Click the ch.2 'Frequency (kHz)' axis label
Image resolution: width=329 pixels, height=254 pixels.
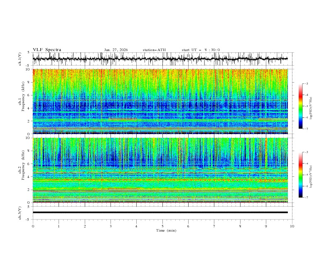(23, 165)
